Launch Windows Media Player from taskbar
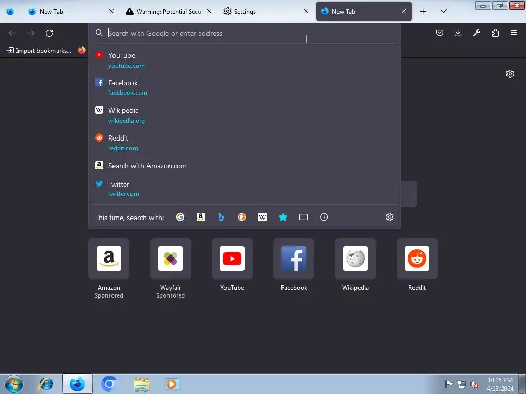Screen dimensions: 526x394 coord(173,384)
